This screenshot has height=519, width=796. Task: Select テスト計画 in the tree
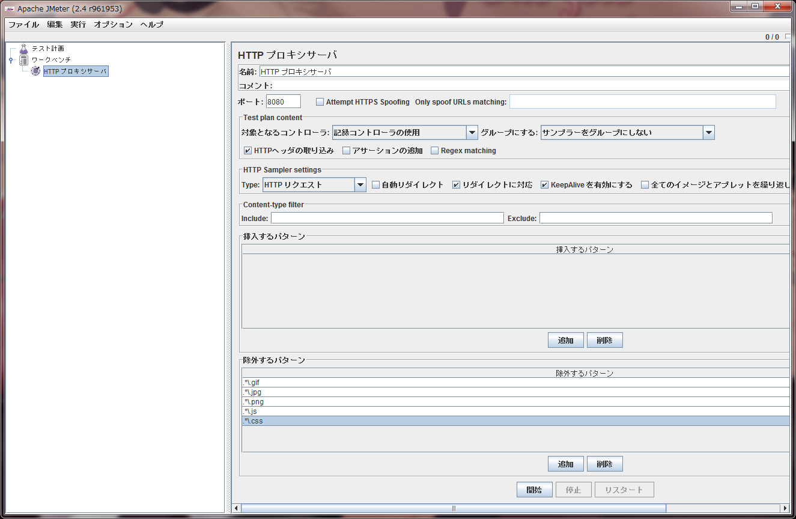coord(47,49)
